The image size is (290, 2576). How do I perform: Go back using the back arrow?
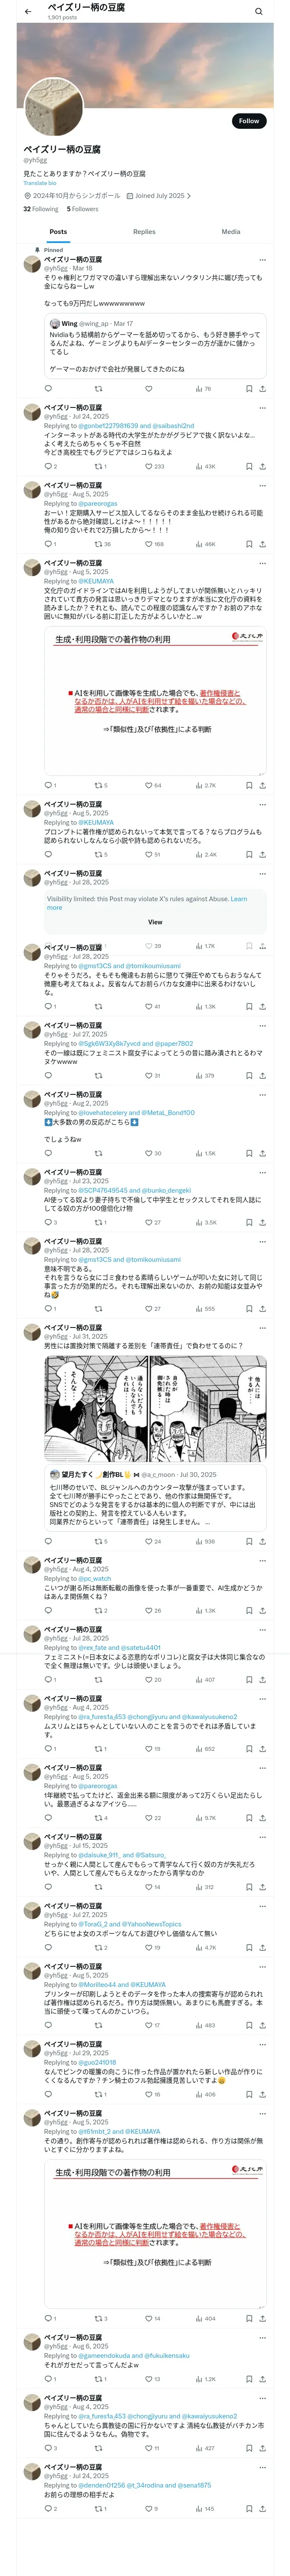tap(28, 12)
